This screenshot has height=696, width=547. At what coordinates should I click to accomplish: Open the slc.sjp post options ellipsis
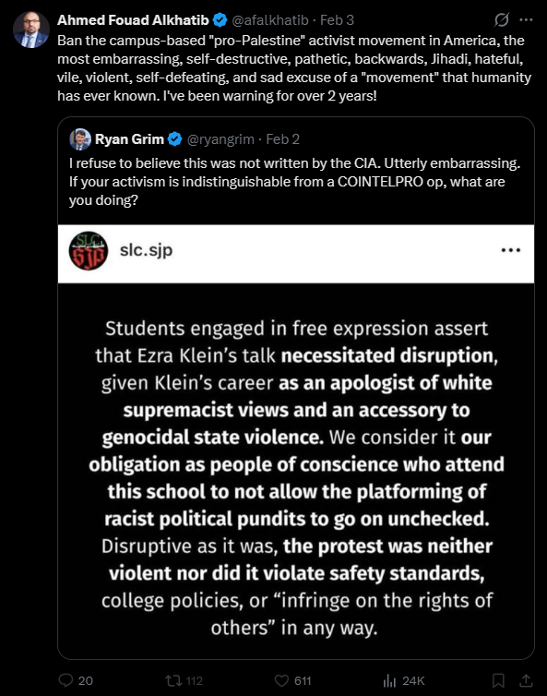pos(511,250)
